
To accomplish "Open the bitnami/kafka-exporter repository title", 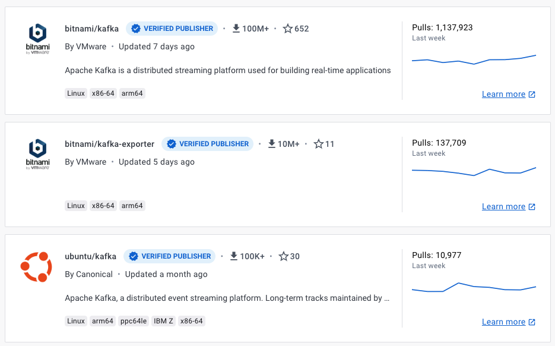I will (109, 144).
